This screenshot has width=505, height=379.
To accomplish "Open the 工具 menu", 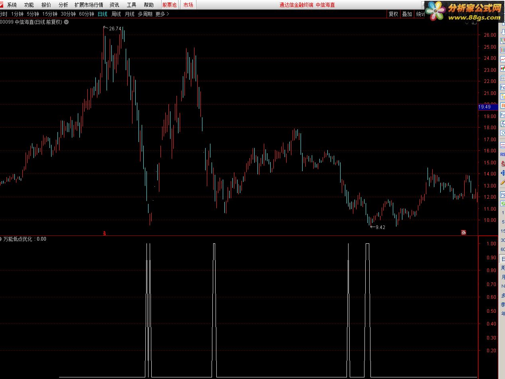I will [x=131, y=5].
